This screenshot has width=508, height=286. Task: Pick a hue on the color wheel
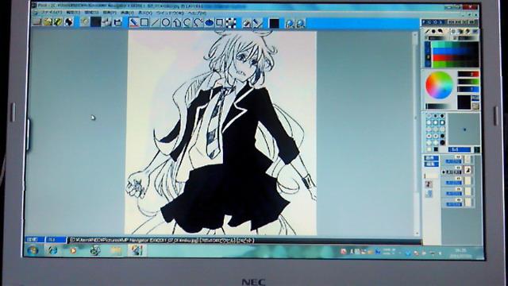[439, 85]
